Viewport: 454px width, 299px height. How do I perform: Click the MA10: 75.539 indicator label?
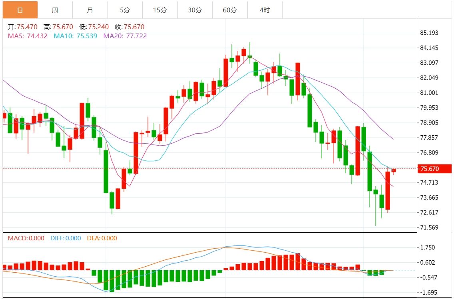[75, 36]
